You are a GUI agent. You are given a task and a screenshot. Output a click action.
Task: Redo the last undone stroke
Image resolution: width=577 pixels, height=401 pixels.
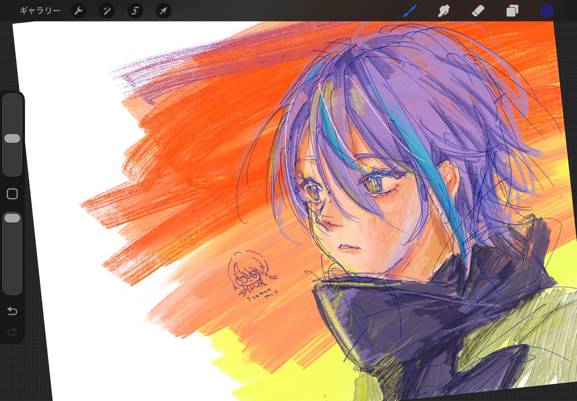click(x=12, y=331)
